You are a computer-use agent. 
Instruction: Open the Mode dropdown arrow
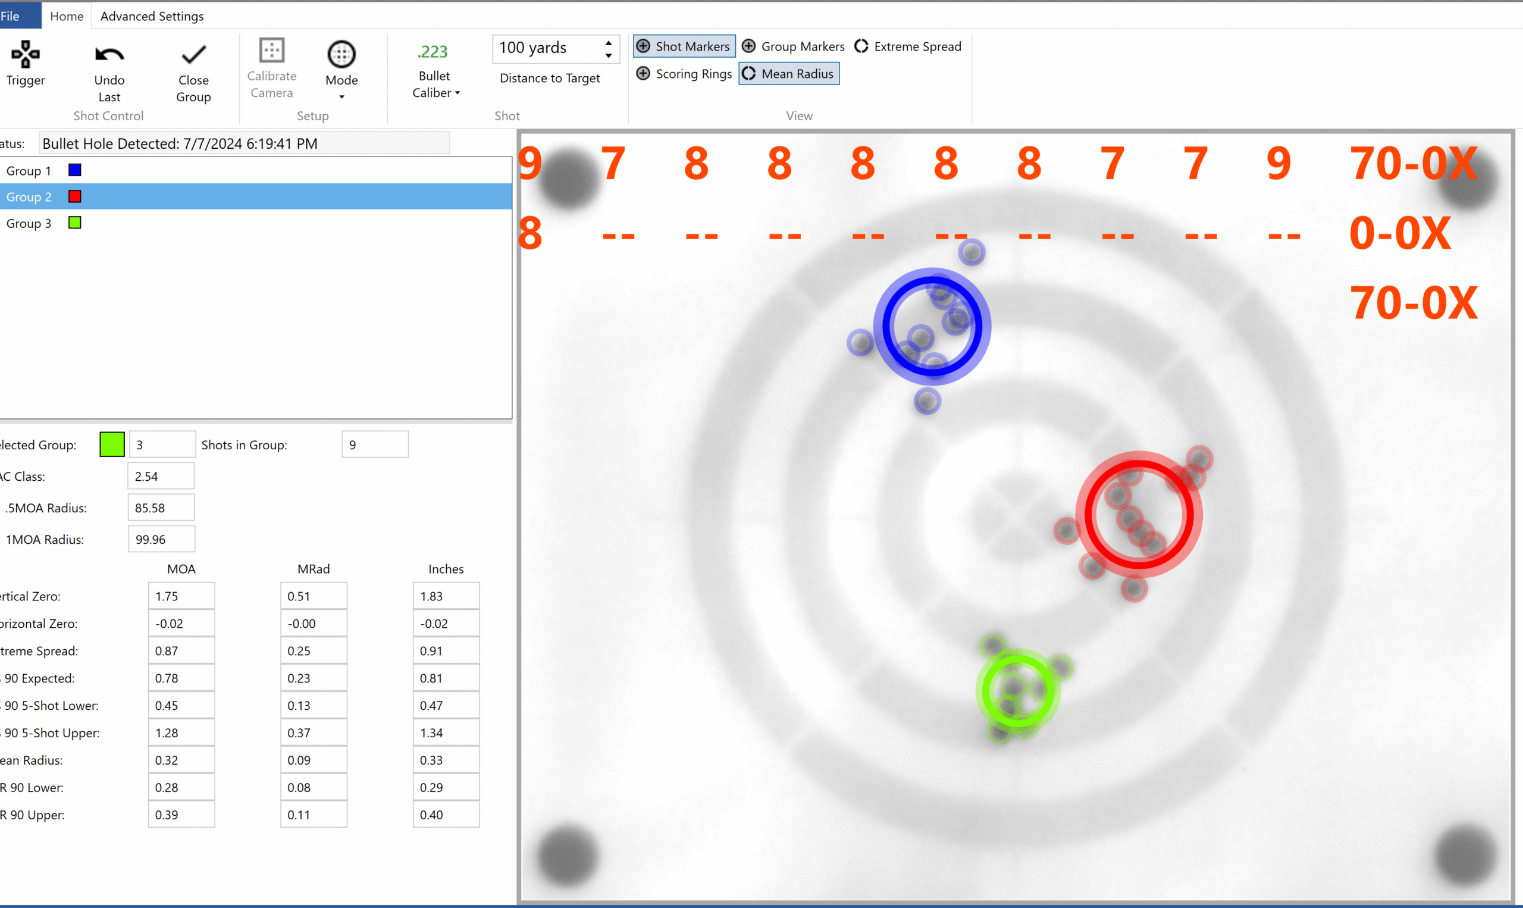click(x=341, y=98)
